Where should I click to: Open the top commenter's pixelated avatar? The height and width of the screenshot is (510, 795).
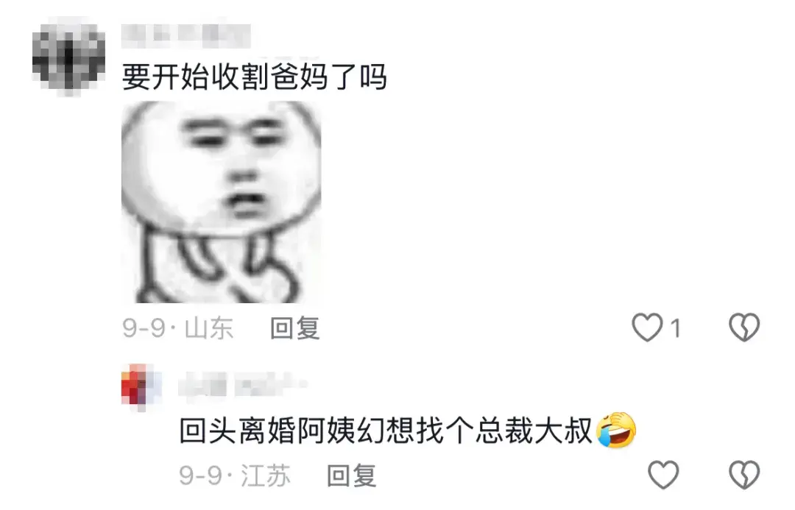pos(69,56)
